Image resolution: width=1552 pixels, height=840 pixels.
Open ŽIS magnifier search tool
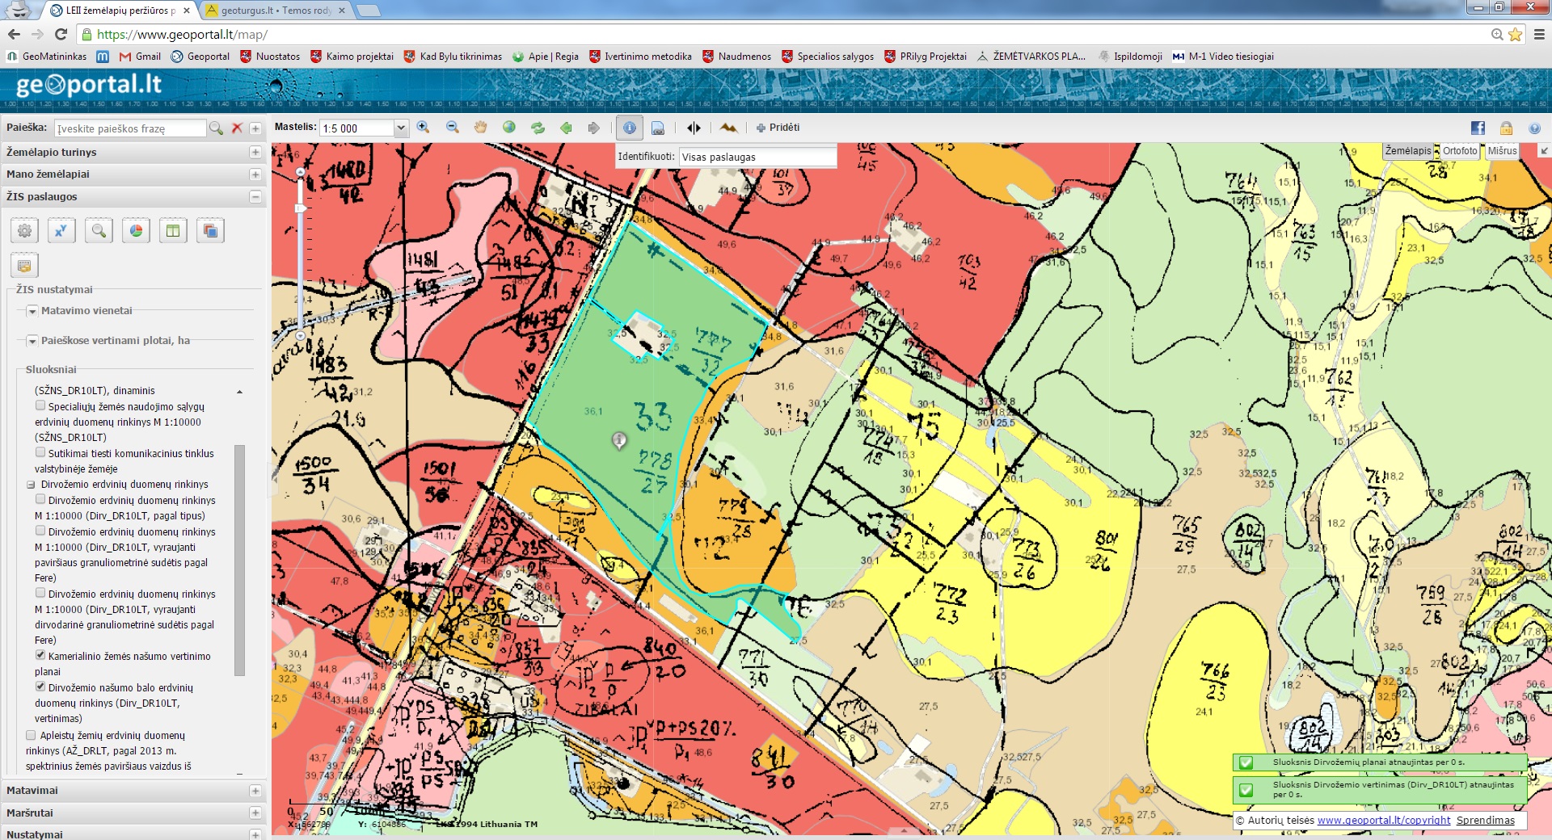(x=99, y=231)
